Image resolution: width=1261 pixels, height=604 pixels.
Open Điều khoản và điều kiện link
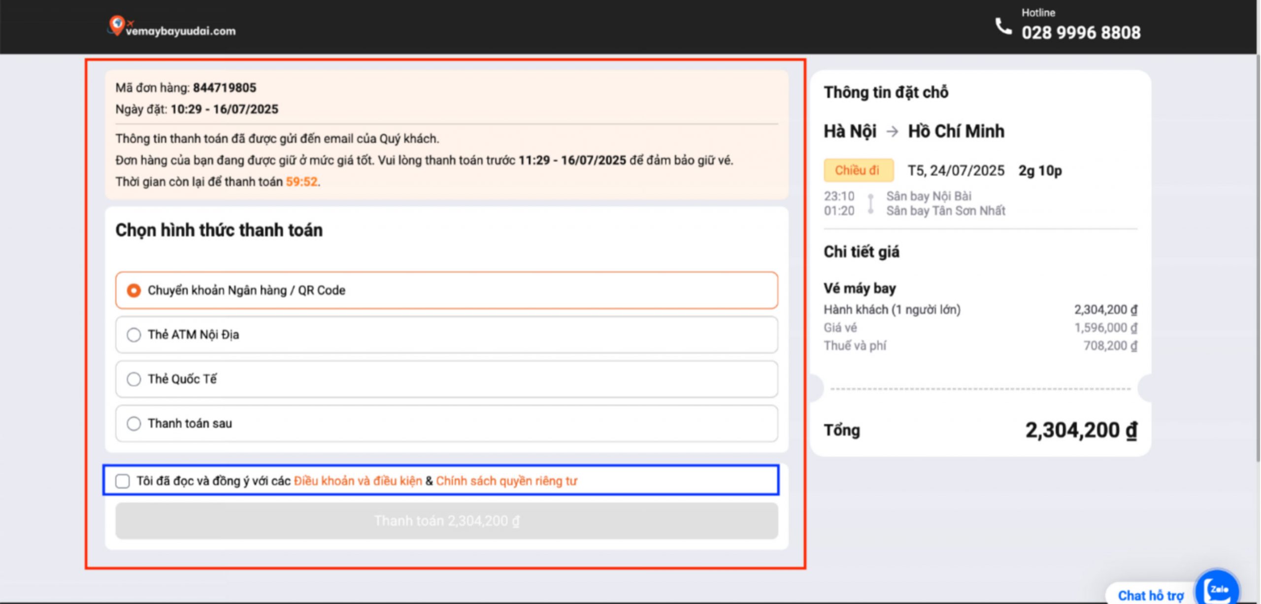pyautogui.click(x=358, y=481)
